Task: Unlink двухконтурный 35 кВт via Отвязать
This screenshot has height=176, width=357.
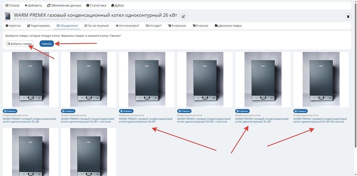Action: pos(242,111)
